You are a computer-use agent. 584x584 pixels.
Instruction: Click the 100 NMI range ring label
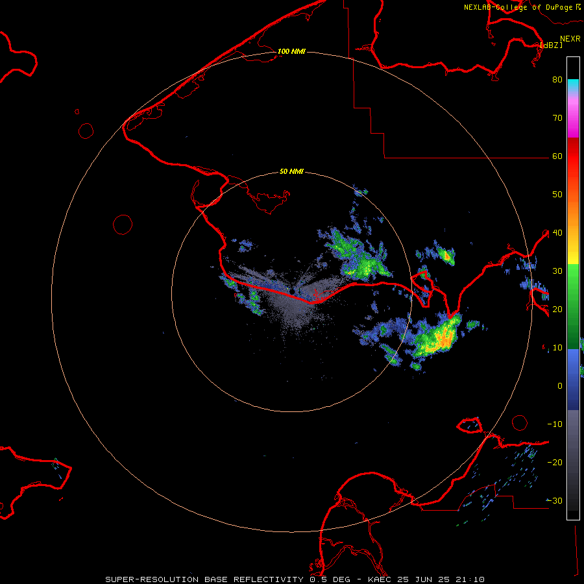point(291,51)
